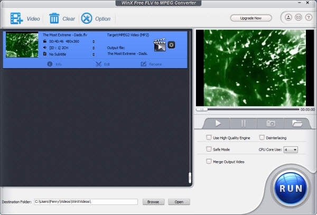Viewport: 317px width, 215px height.
Task: Expand the No Subtitle selector
Action: (94, 53)
